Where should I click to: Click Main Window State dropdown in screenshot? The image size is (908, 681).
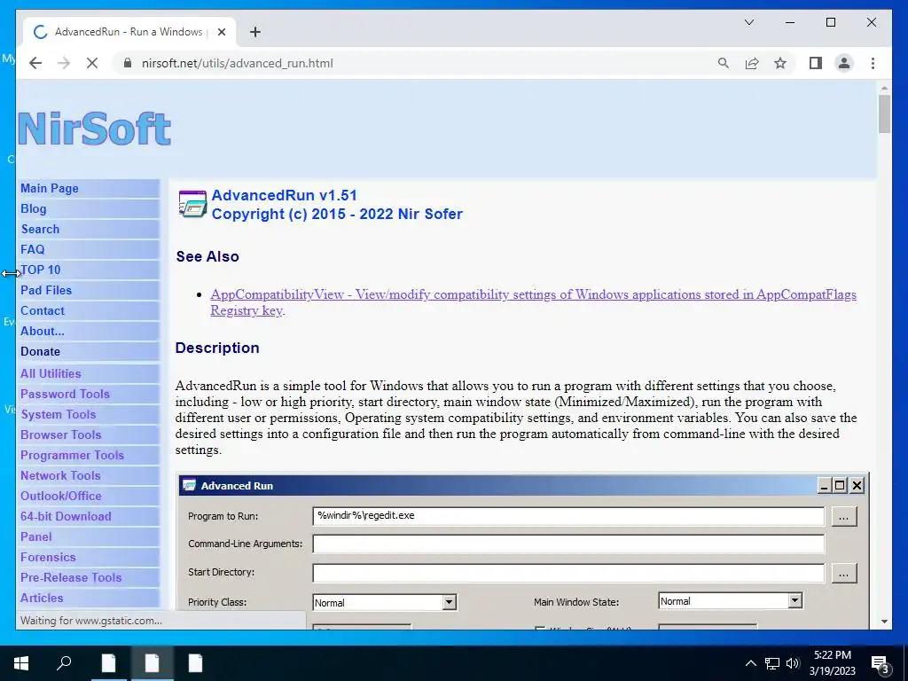tap(731, 601)
